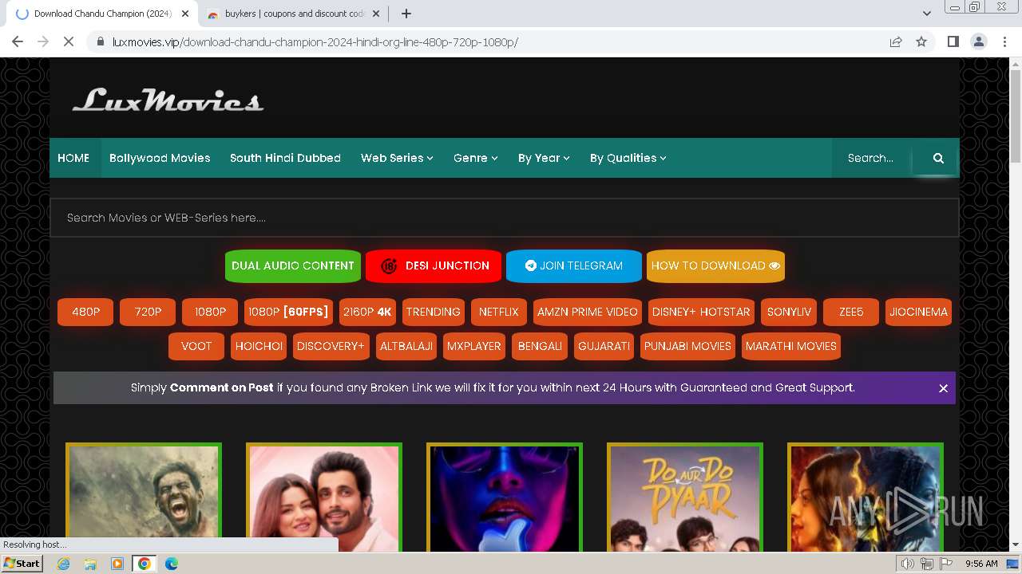The height and width of the screenshot is (574, 1022).
Task: Open Internet Explorer from the taskbar
Action: [63, 564]
